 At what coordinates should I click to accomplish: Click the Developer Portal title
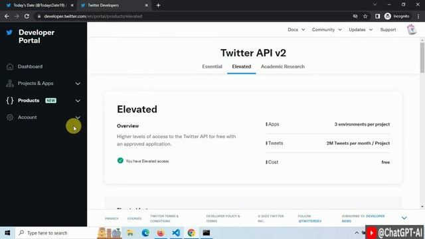pyautogui.click(x=37, y=37)
